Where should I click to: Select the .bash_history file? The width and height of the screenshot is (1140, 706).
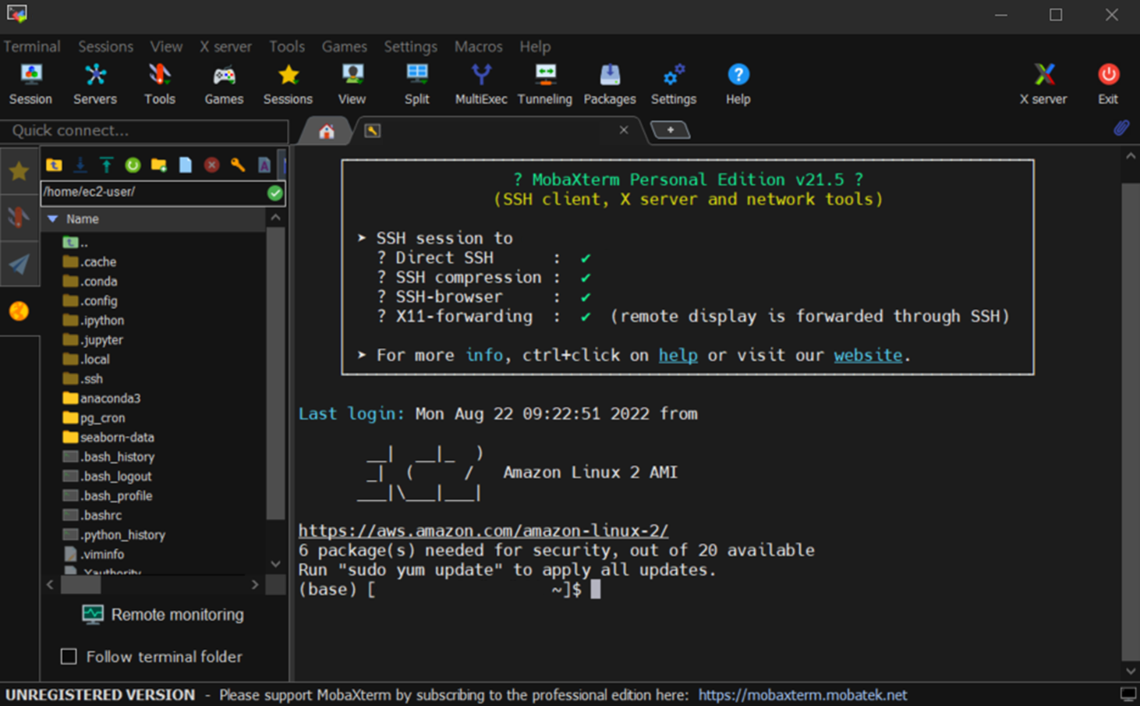coord(108,456)
